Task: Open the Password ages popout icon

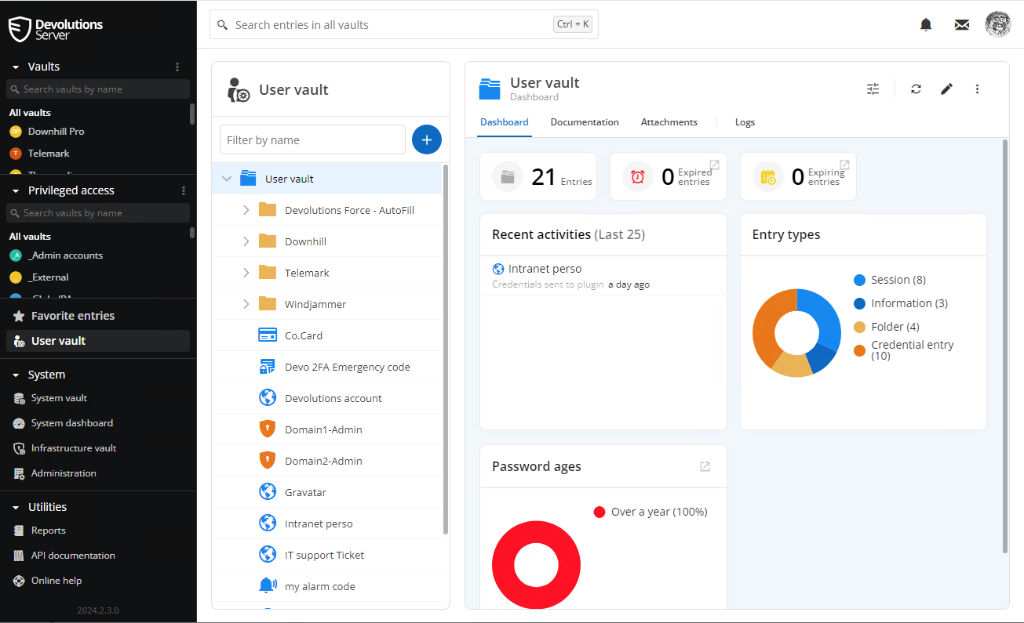Action: 705,466
